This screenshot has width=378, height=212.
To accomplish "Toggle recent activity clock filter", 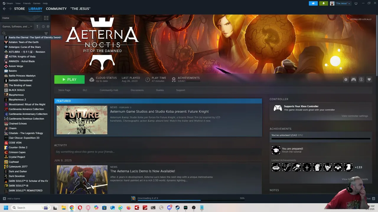I will 43,26.
